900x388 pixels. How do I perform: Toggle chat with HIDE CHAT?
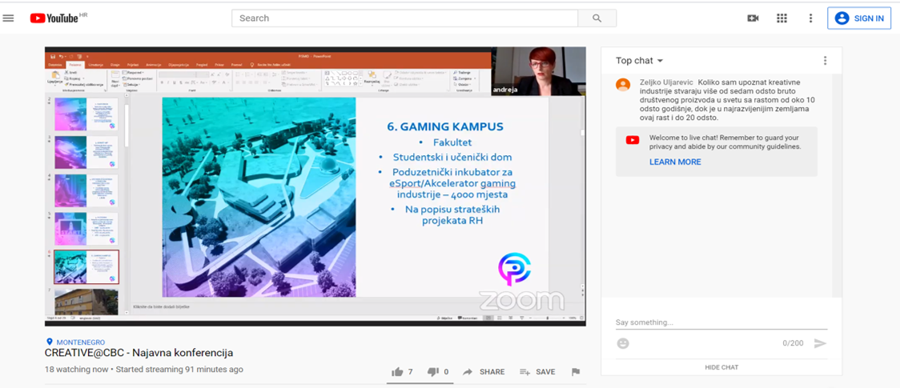721,367
